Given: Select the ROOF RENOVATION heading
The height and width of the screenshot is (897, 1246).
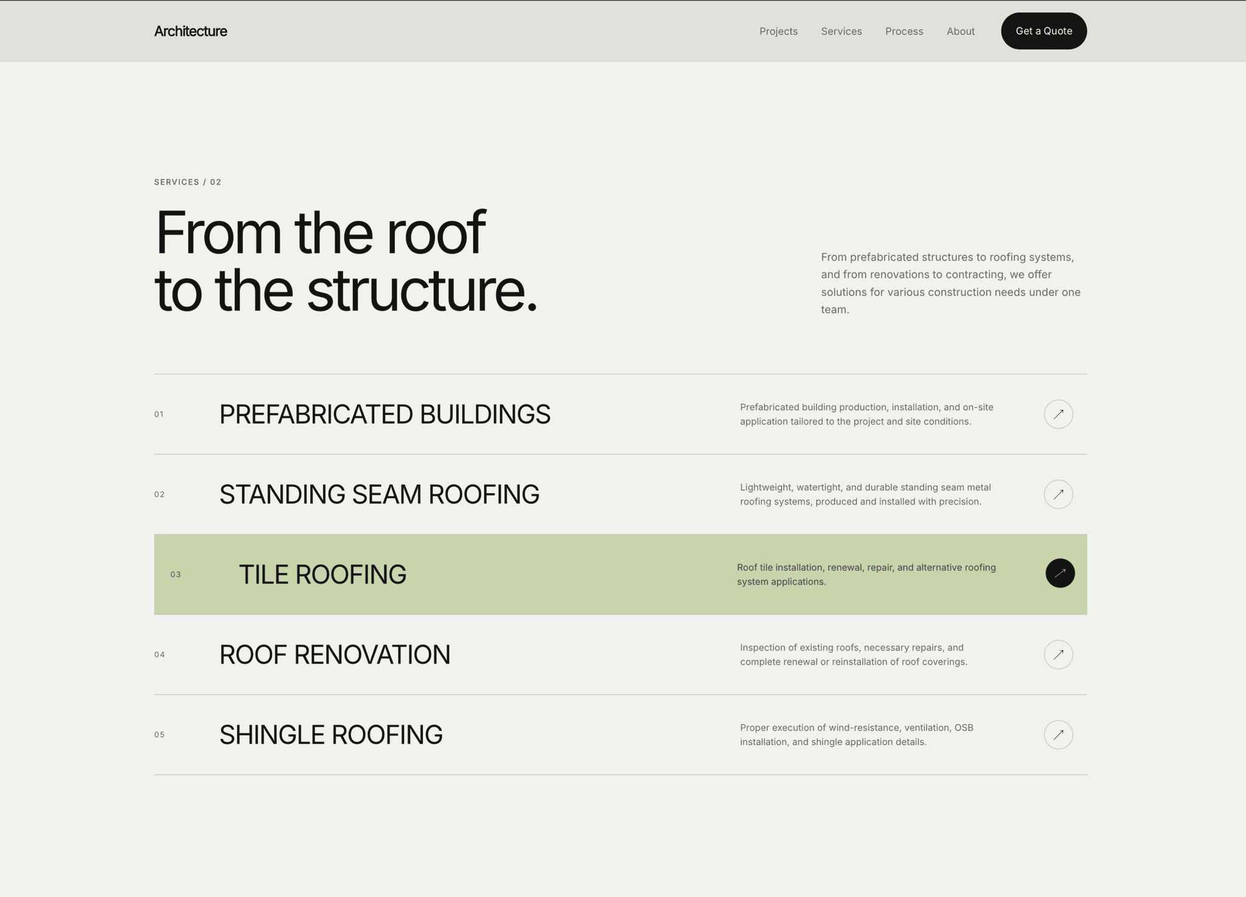Looking at the screenshot, I should tap(335, 655).
